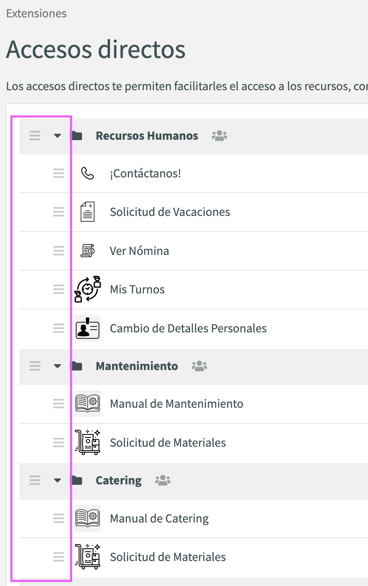Screen dimensions: 368x586
Task: Select the Catering folder name
Action: click(118, 481)
